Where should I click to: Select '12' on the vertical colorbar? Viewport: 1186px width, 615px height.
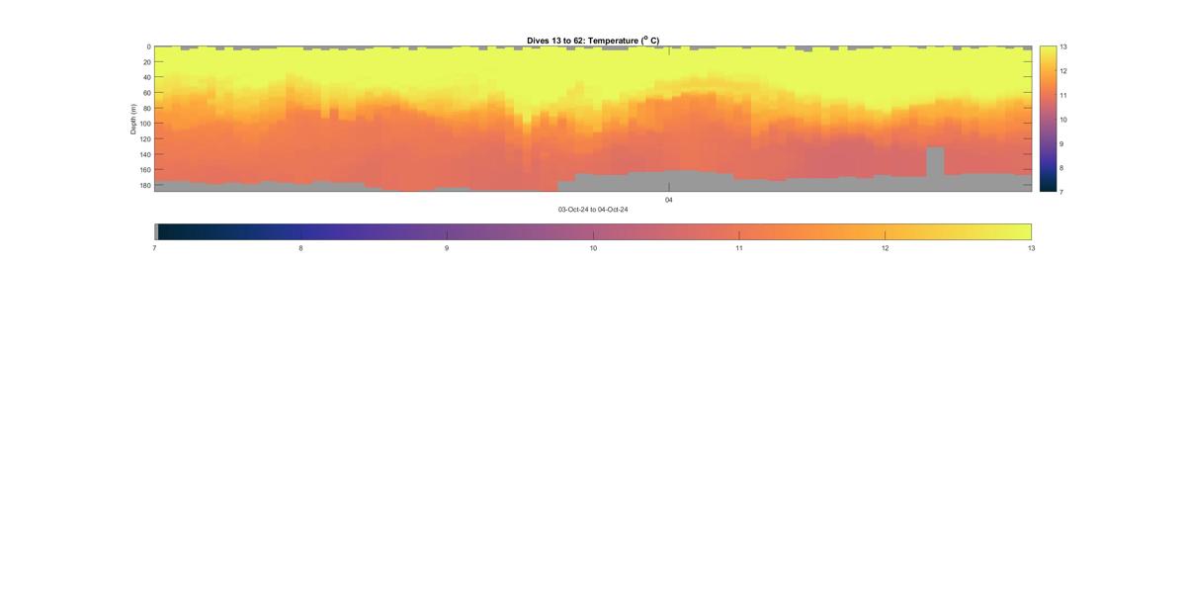click(1063, 71)
